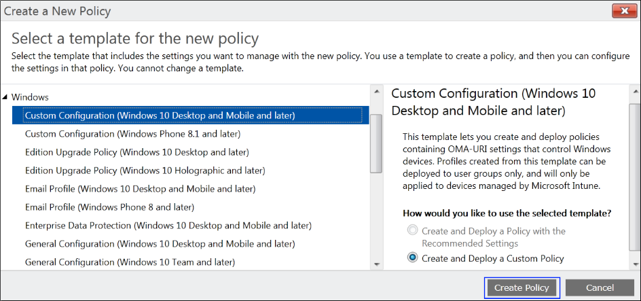This screenshot has height=301, width=641.
Task: Select Create and Deploy a Custom Policy radio
Action: (x=412, y=258)
